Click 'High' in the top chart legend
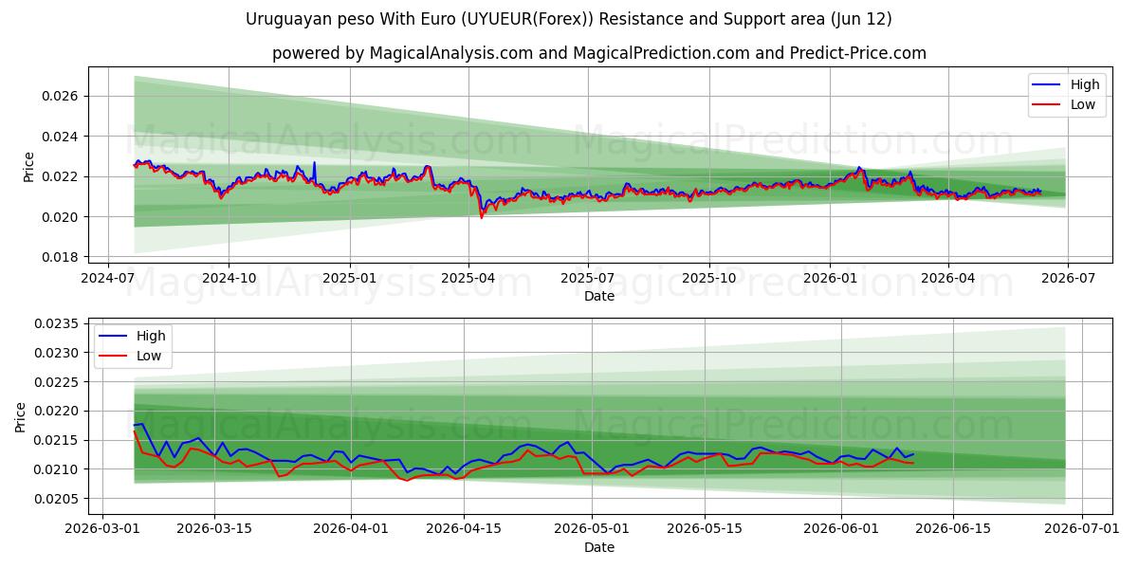The height and width of the screenshot is (569, 1138). coord(1085,85)
